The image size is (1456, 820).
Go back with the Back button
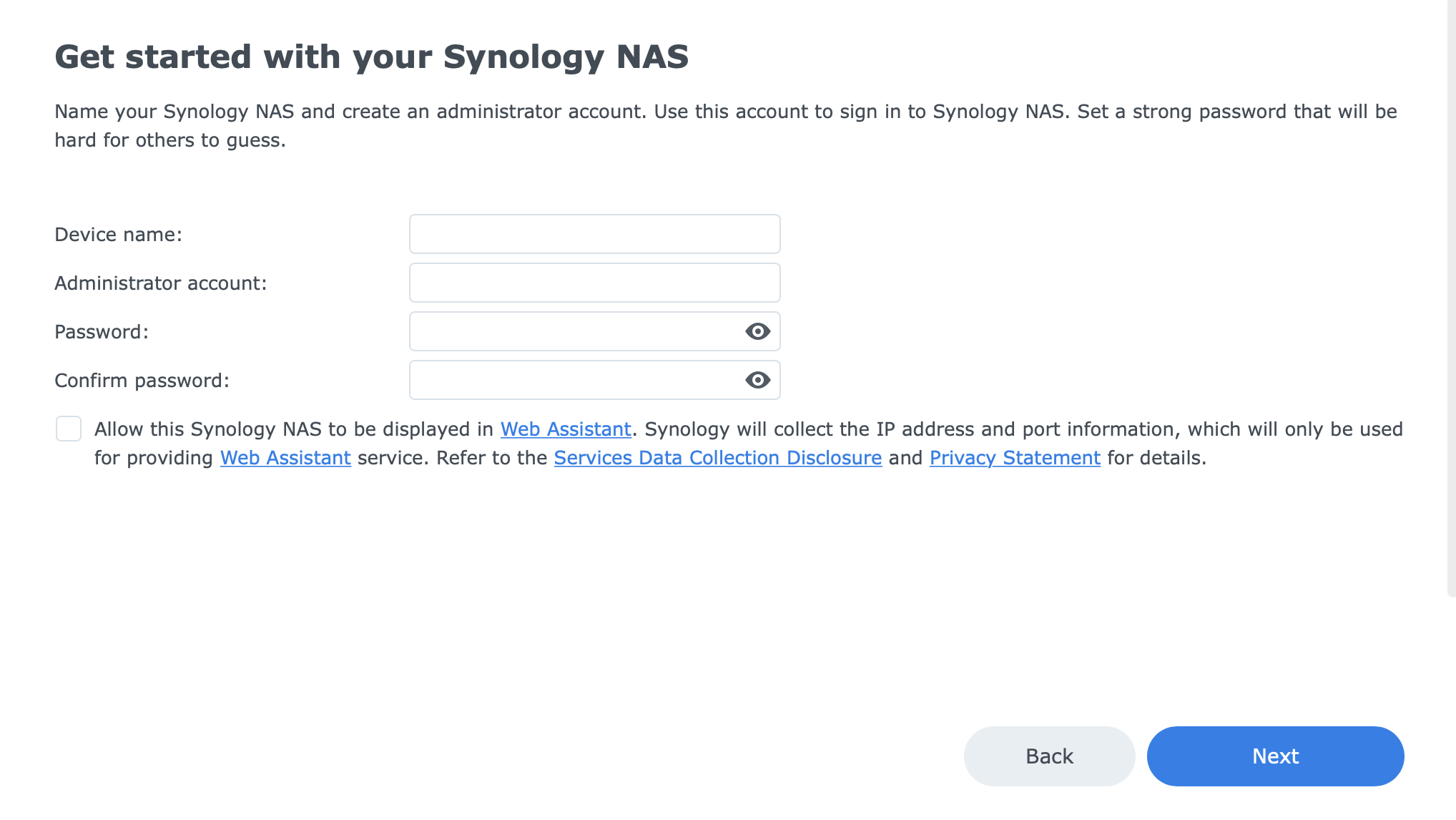[x=1049, y=756]
